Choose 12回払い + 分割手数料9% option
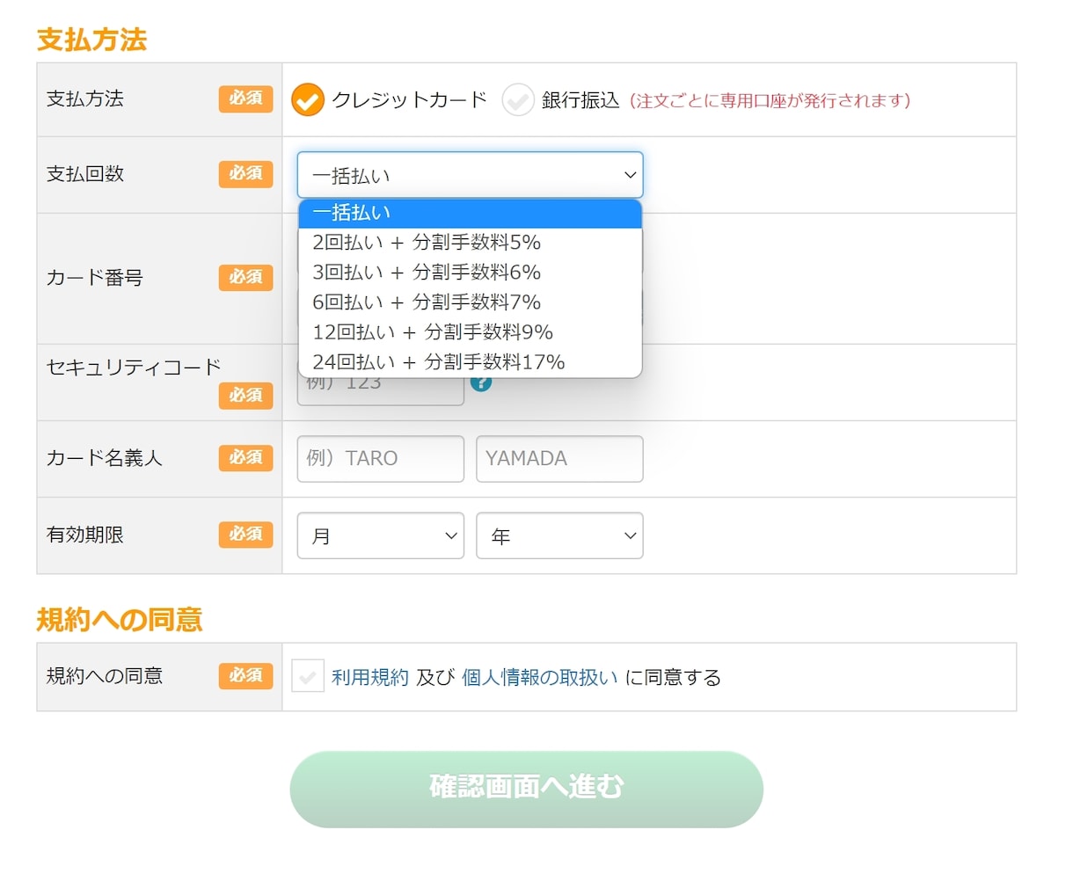1073x888 pixels. coord(471,332)
